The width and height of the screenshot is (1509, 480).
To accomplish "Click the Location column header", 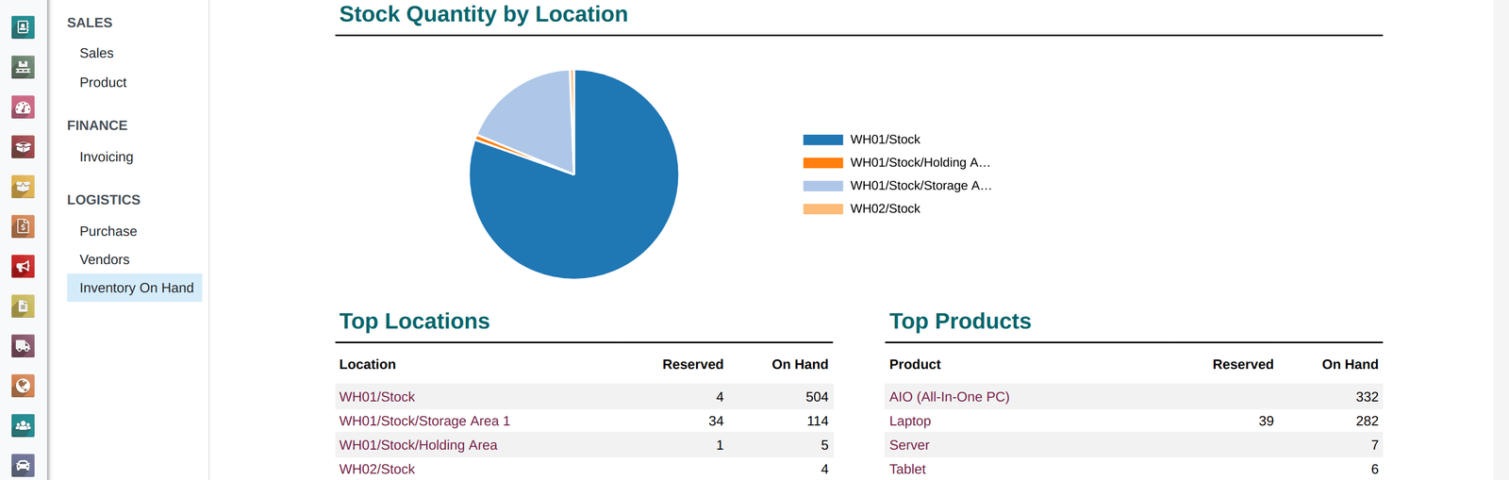I will click(x=368, y=365).
